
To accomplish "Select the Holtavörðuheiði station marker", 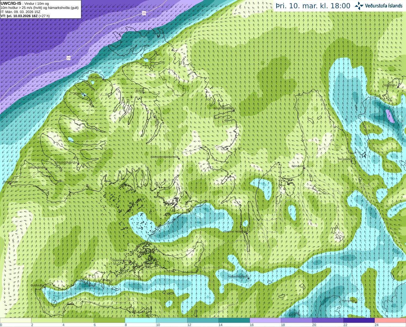I will (x=248, y=278).
